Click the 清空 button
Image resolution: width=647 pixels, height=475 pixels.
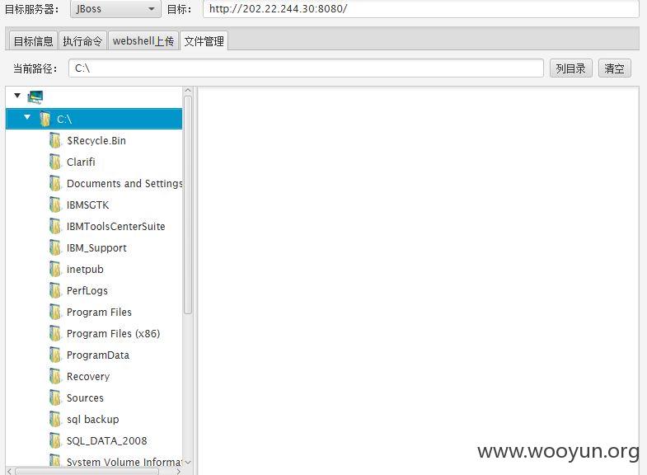point(614,68)
